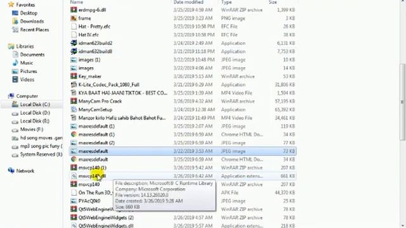
Task: Click the ManyCamSetup application icon
Action: pos(74,110)
